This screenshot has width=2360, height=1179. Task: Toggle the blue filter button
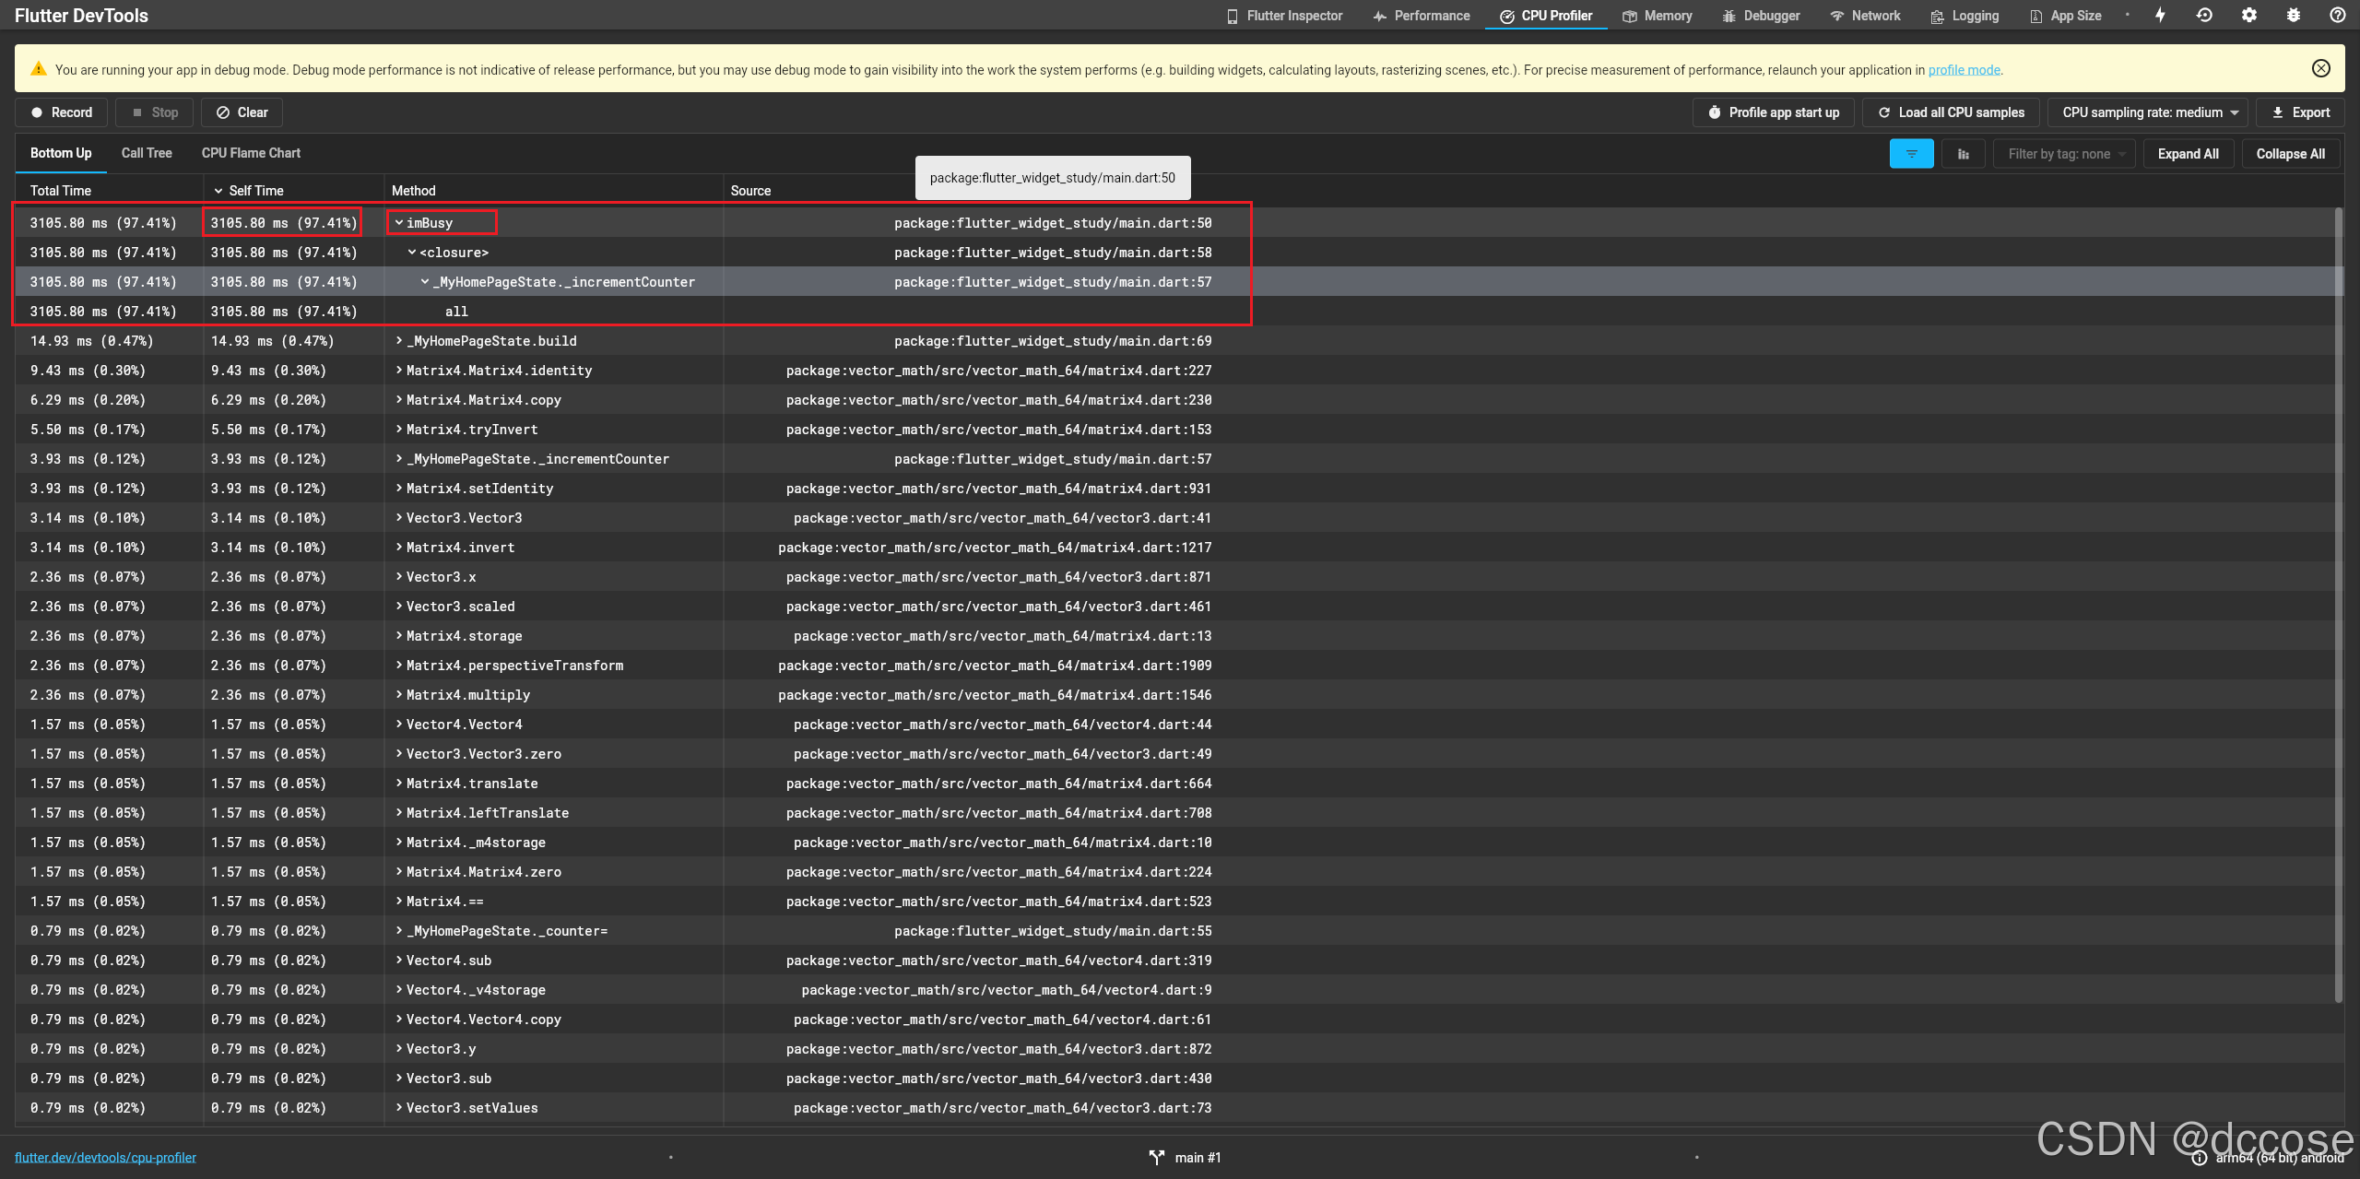(x=1911, y=154)
